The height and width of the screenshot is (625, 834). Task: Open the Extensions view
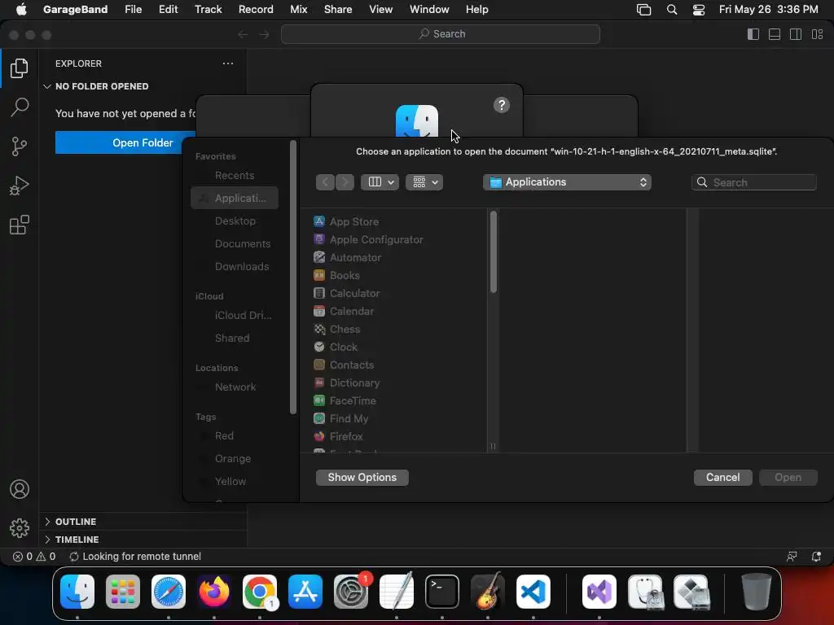click(20, 225)
